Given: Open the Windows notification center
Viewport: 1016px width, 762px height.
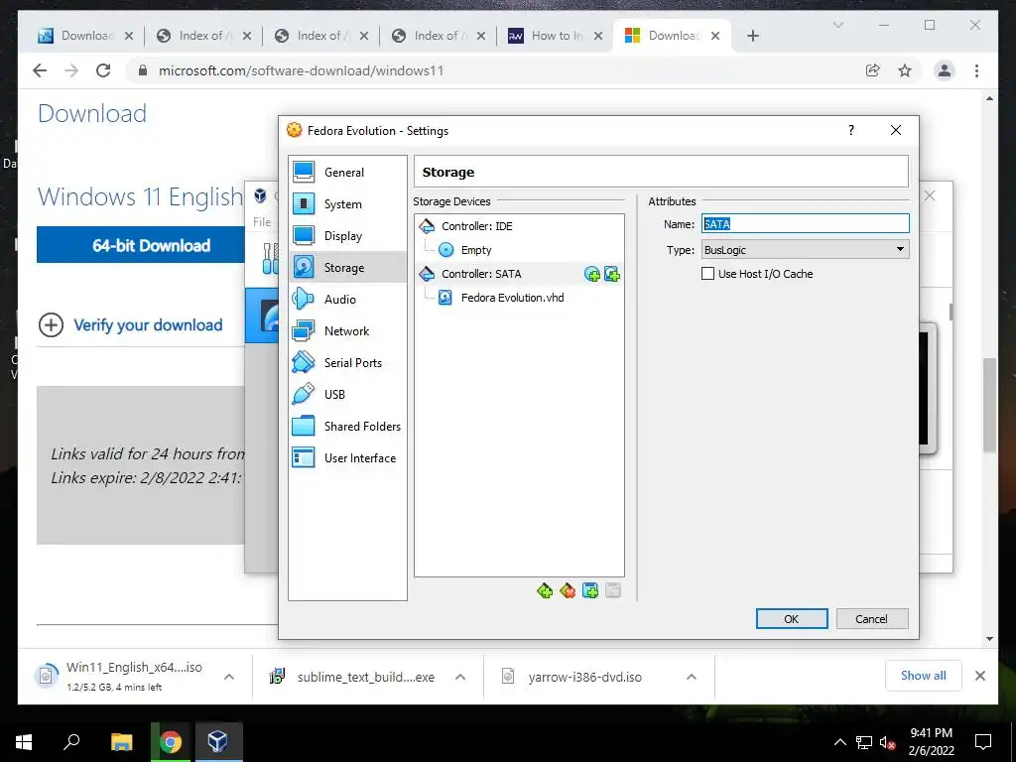Looking at the screenshot, I should point(983,742).
